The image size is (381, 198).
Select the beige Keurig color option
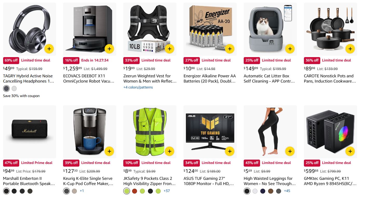(74, 191)
